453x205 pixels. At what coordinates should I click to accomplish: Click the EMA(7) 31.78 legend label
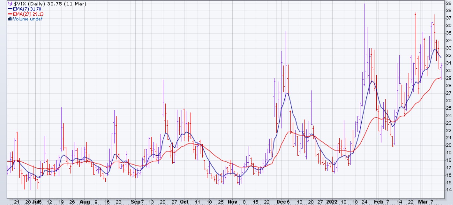click(x=27, y=9)
